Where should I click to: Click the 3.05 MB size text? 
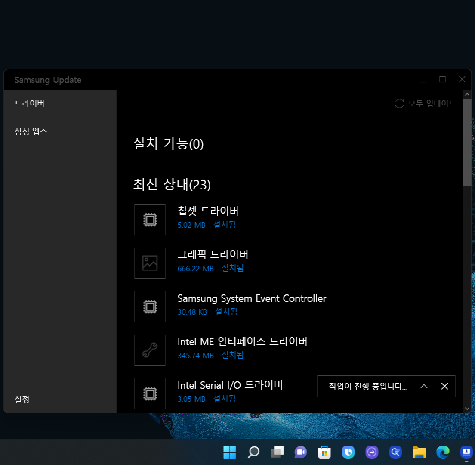[191, 399]
